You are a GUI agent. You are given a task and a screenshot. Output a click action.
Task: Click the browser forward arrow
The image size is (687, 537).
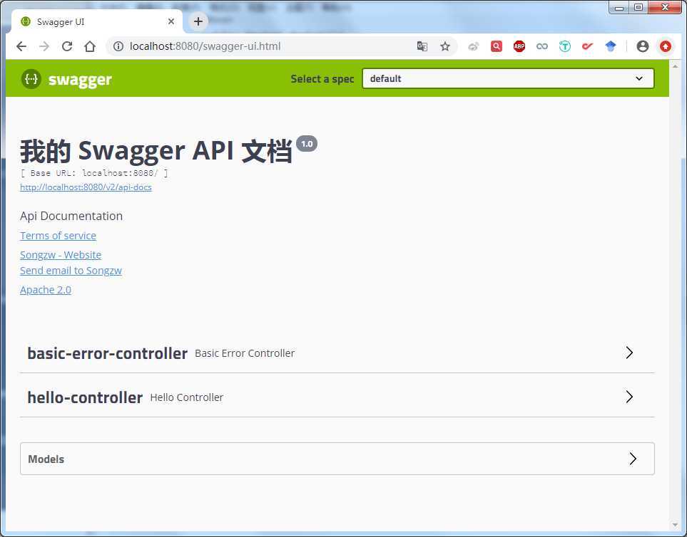[x=44, y=46]
